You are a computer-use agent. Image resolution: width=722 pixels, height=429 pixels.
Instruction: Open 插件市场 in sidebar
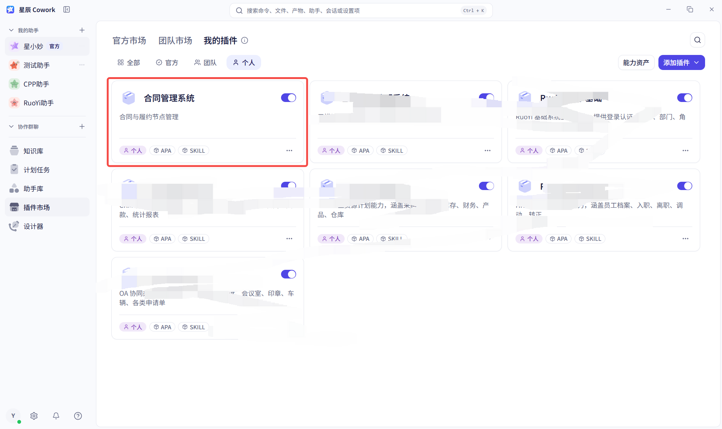pos(47,207)
